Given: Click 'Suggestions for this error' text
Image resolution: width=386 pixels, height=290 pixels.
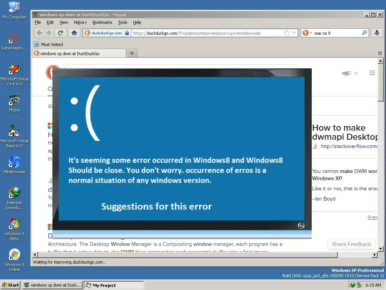Looking at the screenshot, I should pyautogui.click(x=156, y=207).
